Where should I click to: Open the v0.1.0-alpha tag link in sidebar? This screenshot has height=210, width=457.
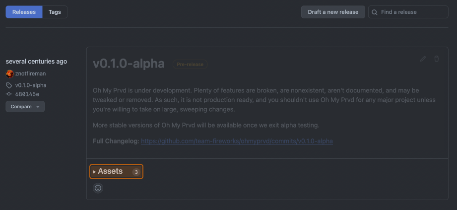pyautogui.click(x=31, y=85)
